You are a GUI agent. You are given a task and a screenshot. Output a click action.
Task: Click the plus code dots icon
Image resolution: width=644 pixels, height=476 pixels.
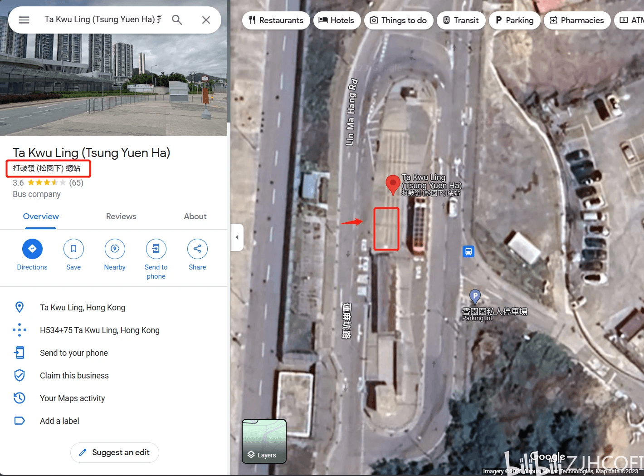(20, 330)
